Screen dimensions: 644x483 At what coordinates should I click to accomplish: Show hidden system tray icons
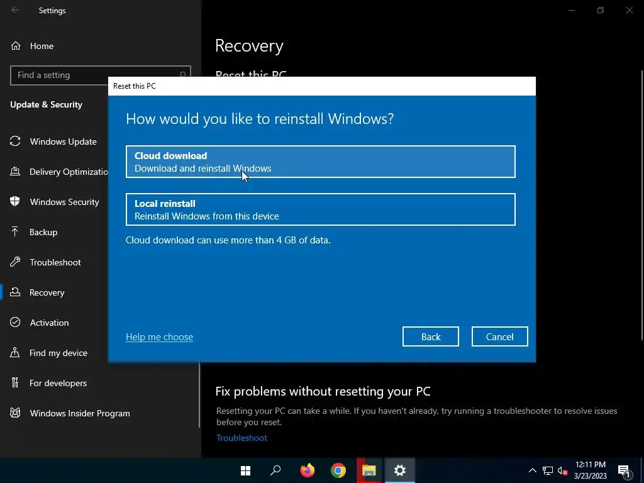click(532, 470)
